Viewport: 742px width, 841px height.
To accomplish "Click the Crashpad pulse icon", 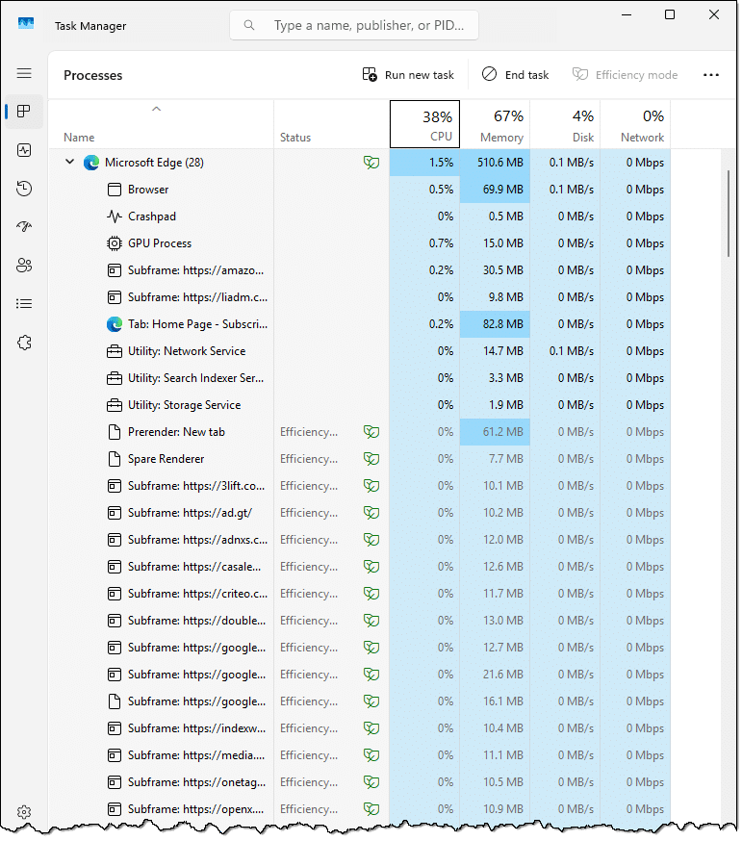I will [115, 217].
